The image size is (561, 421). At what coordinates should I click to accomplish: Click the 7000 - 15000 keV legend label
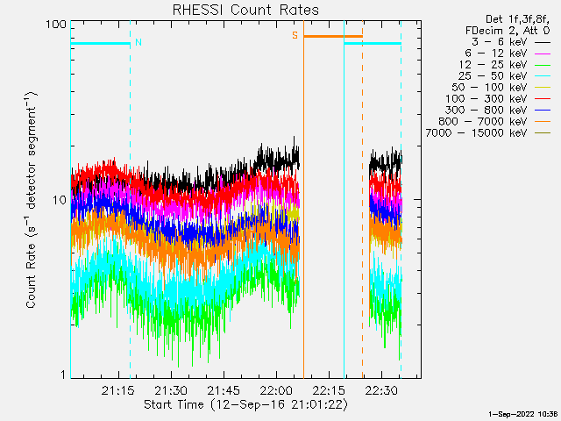point(476,133)
